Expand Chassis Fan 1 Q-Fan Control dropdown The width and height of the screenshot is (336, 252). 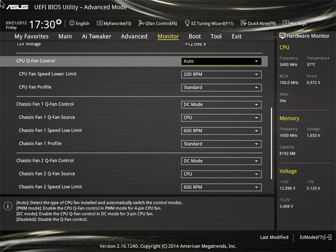point(221,104)
